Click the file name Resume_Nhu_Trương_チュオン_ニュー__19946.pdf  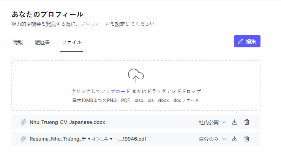[88, 139]
